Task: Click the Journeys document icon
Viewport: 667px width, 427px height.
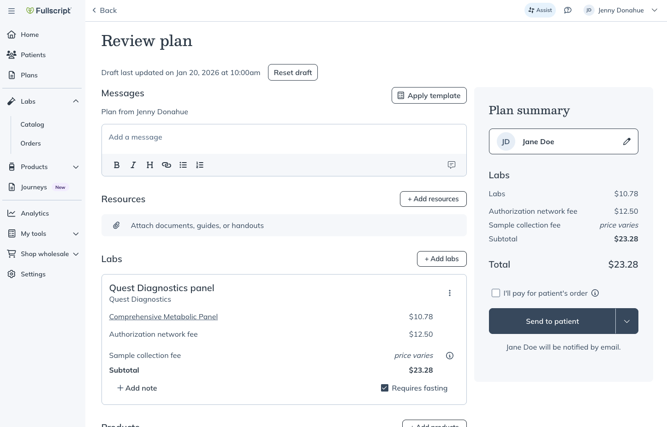Action: (x=12, y=187)
